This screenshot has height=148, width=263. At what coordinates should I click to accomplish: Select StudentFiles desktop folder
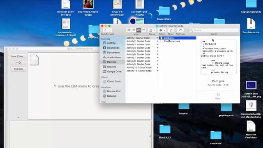tap(164, 13)
